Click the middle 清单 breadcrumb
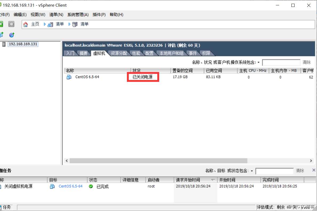 click(x=60, y=24)
